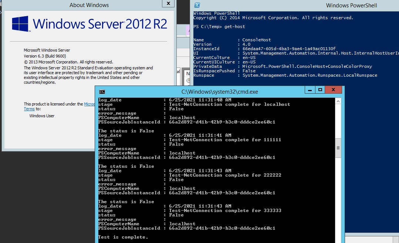Image resolution: width=399 pixels, height=243 pixels.
Task: Click the cmd.exe vertical scrollbar thumb
Action: pyautogui.click(x=338, y=148)
